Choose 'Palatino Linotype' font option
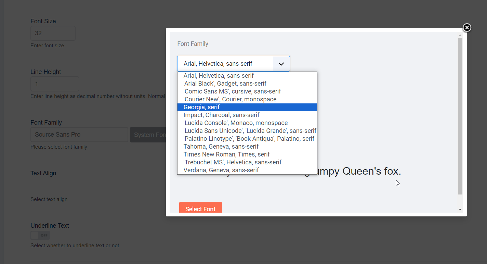 tap(247, 139)
